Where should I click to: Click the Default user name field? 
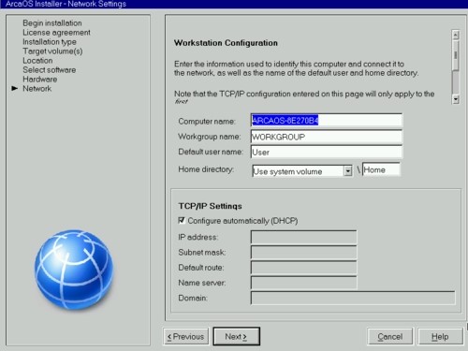[327, 152]
